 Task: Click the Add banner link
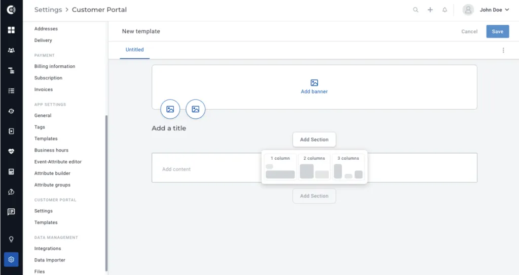314,91
